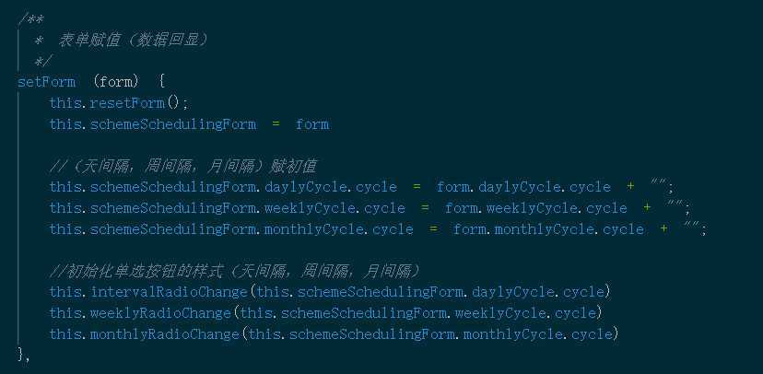The width and height of the screenshot is (763, 374).
Task: Click the comment about 赋初值
Action: point(183,166)
